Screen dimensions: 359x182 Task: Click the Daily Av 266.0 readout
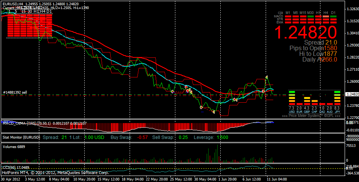(320, 59)
